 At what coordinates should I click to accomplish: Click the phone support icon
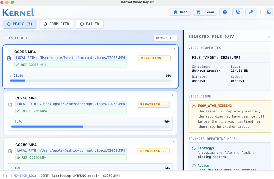point(238,12)
